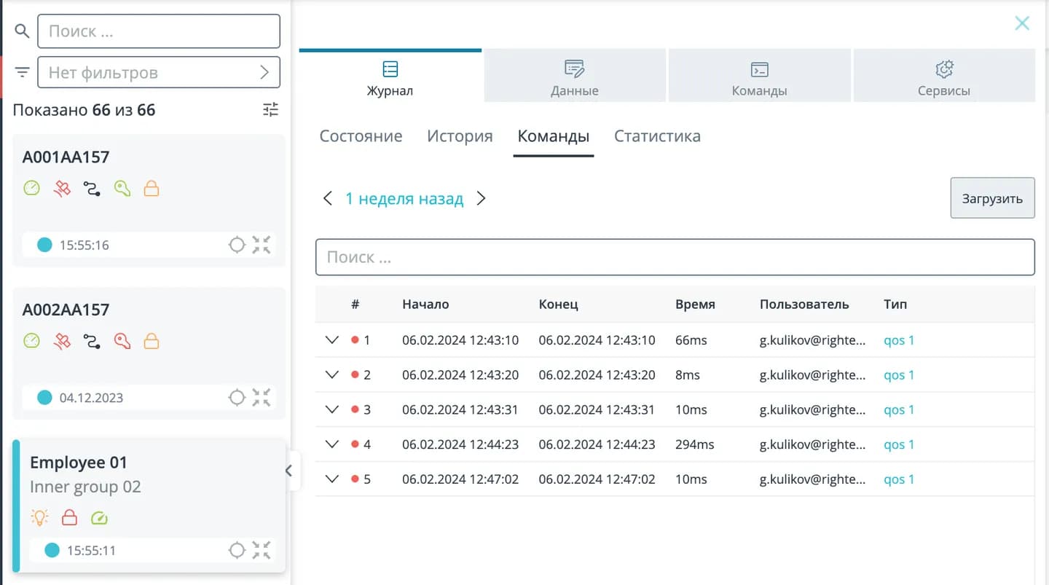Viewport: 1049px width, 585px height.
Task: Click the orange lock icon on A001AA157
Action: click(152, 189)
